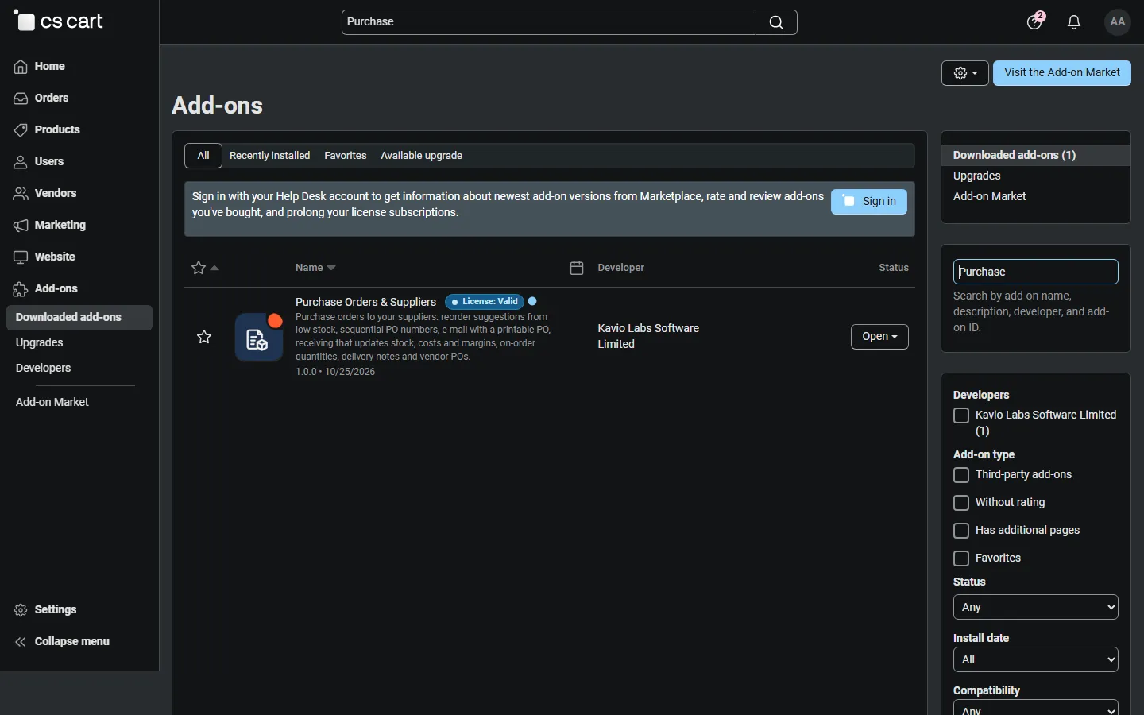Open Purchase Orders & Suppliers add-on link

[366, 302]
